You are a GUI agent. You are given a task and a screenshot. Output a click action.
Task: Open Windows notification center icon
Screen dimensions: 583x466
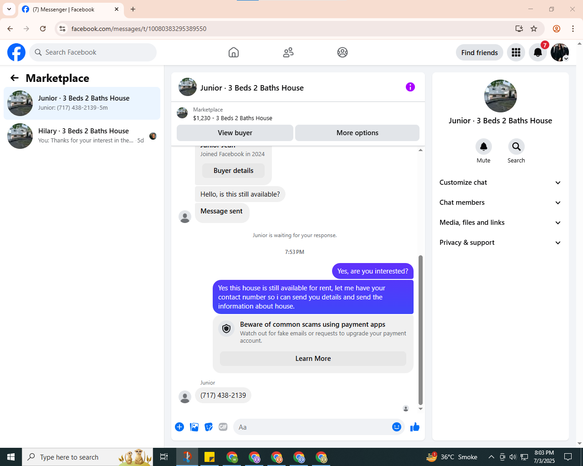pos(568,457)
